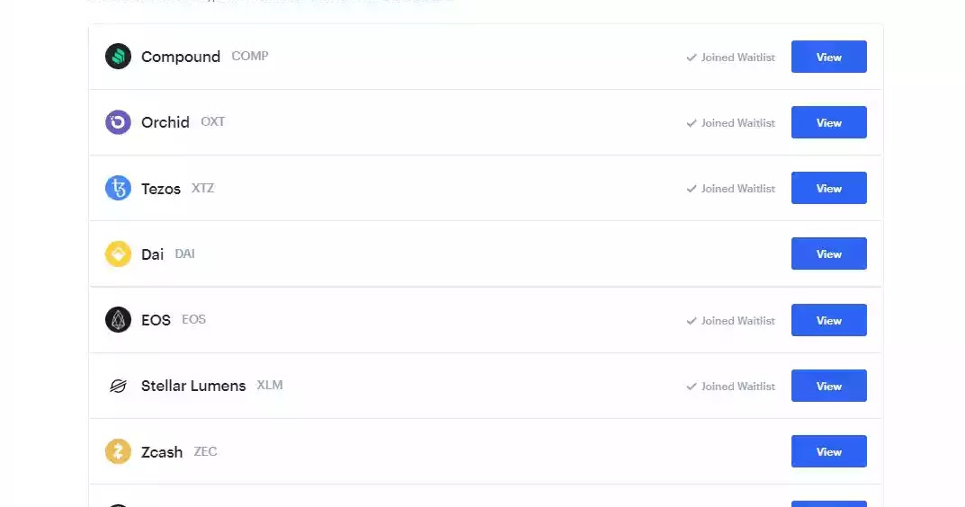Click the COMP ticker symbol
965x507 pixels.
250,56
